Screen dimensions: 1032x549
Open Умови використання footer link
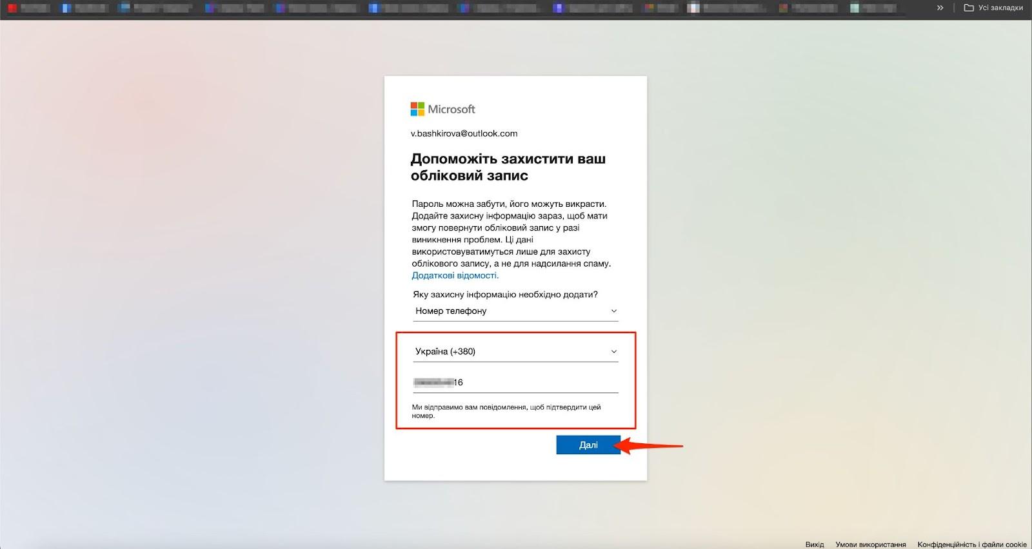coord(871,544)
